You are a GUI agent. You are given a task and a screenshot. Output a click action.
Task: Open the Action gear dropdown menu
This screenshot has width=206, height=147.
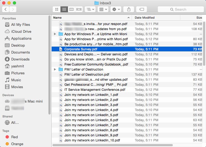(116, 9)
